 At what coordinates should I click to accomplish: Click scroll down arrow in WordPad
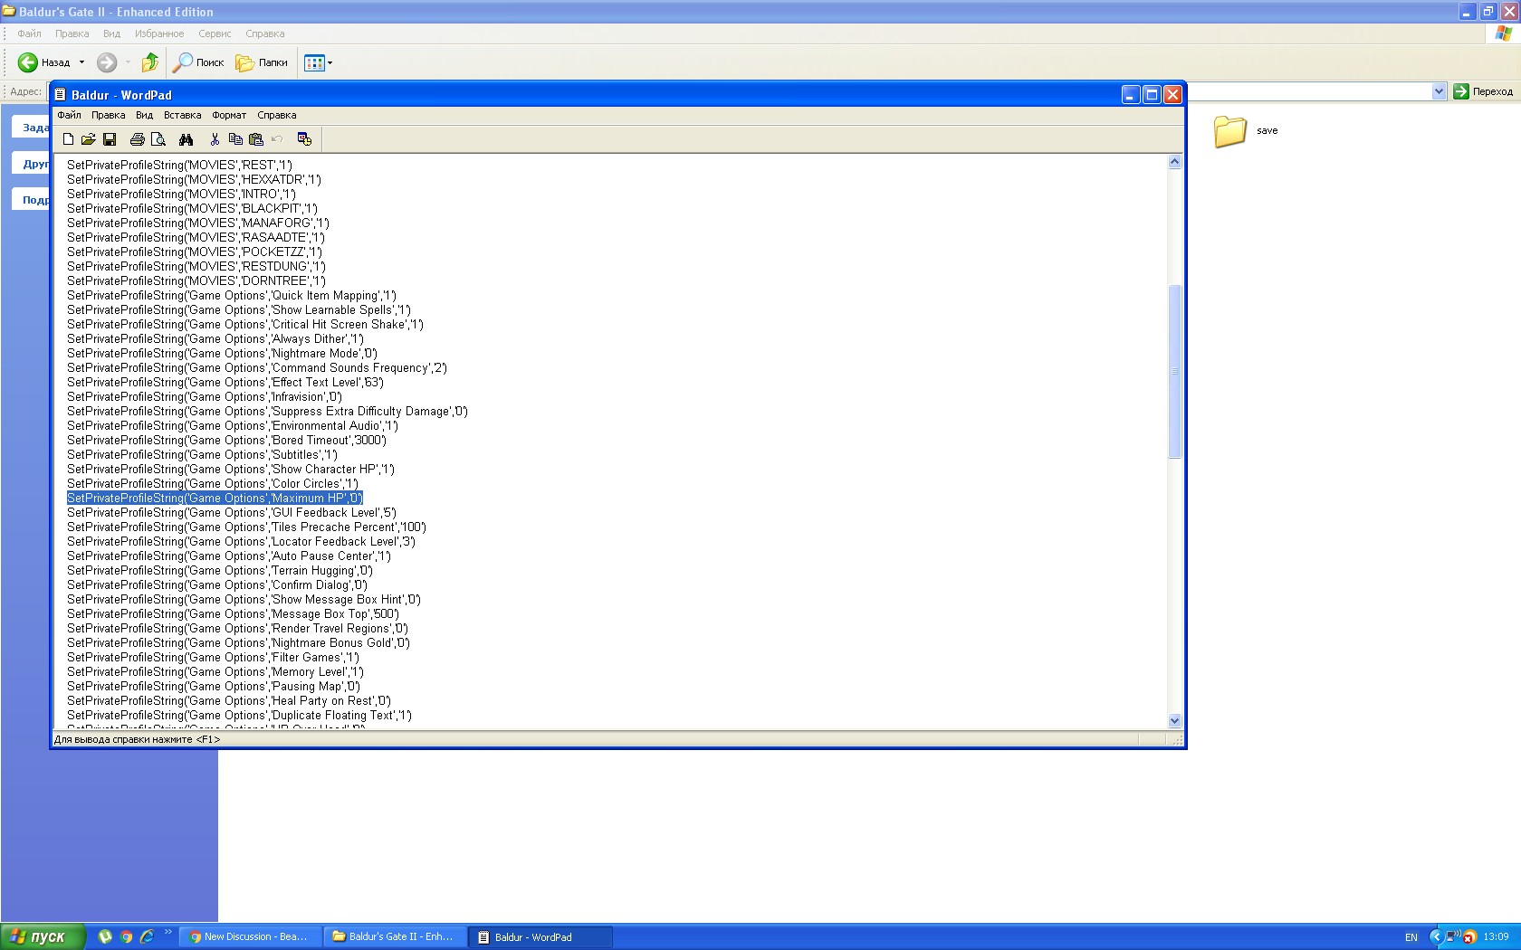tap(1174, 721)
